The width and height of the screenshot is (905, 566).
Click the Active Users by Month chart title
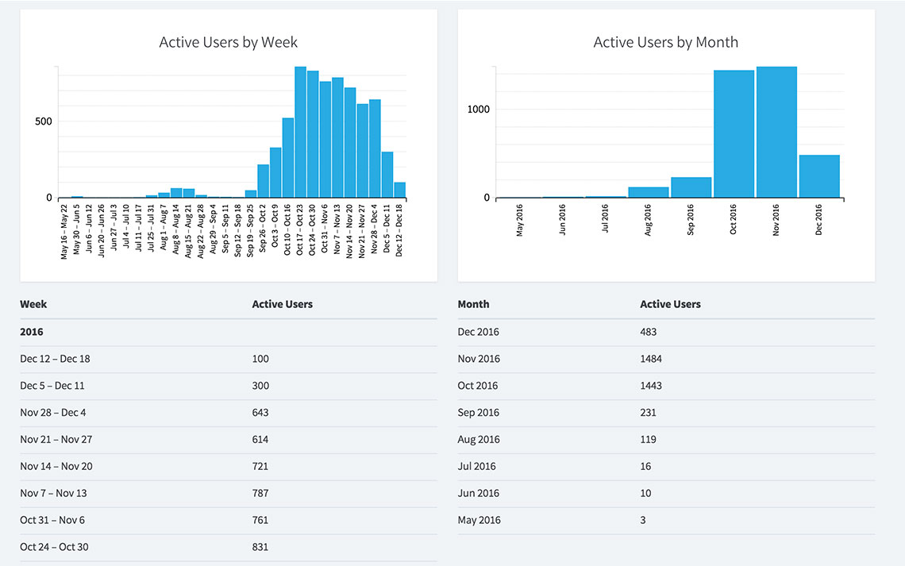[666, 42]
